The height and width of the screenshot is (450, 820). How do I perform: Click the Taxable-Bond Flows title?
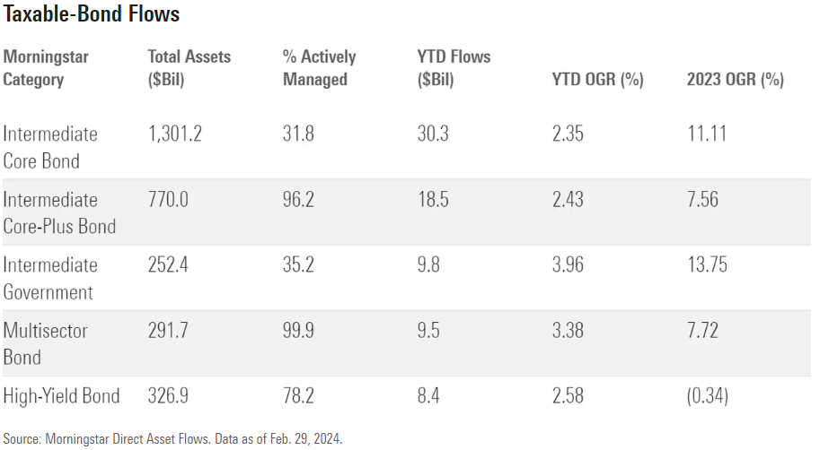coord(91,15)
